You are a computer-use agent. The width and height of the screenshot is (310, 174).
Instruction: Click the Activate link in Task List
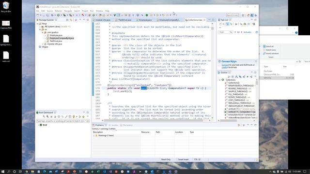[248, 32]
